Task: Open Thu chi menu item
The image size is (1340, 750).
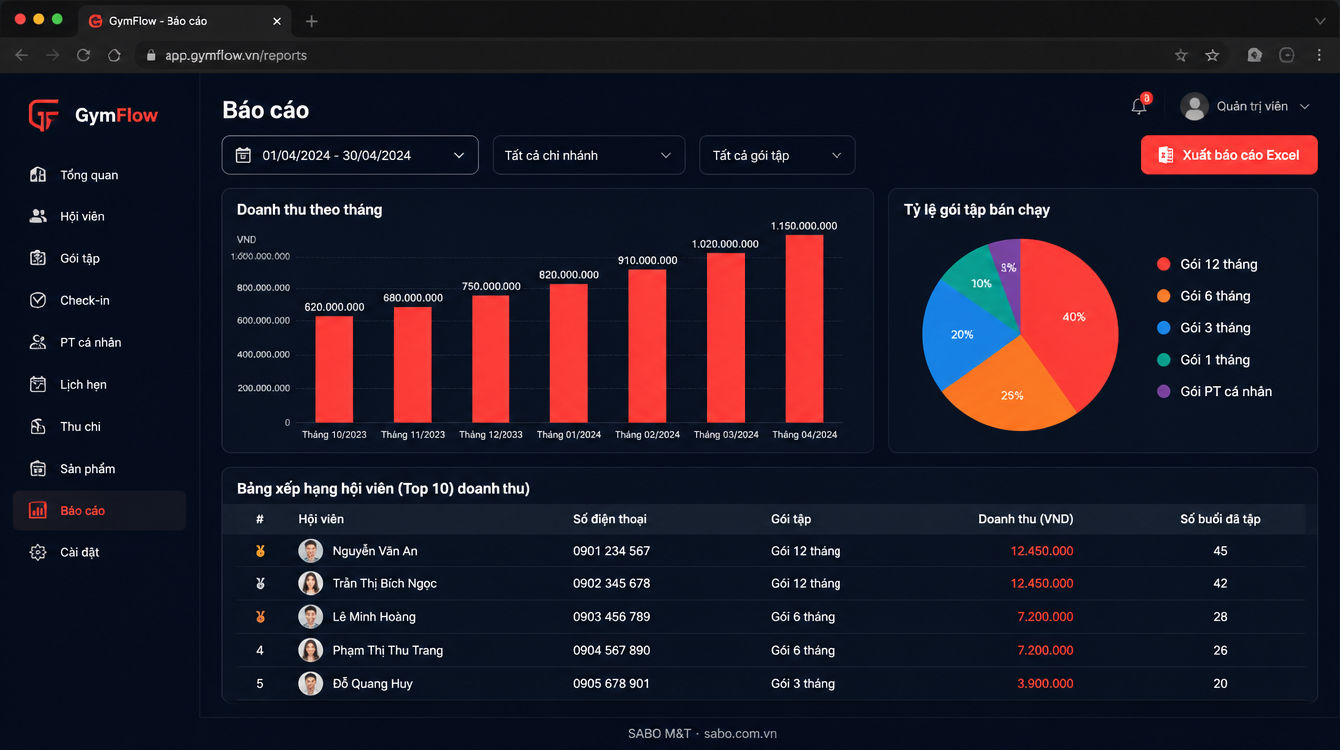Action: (100, 426)
